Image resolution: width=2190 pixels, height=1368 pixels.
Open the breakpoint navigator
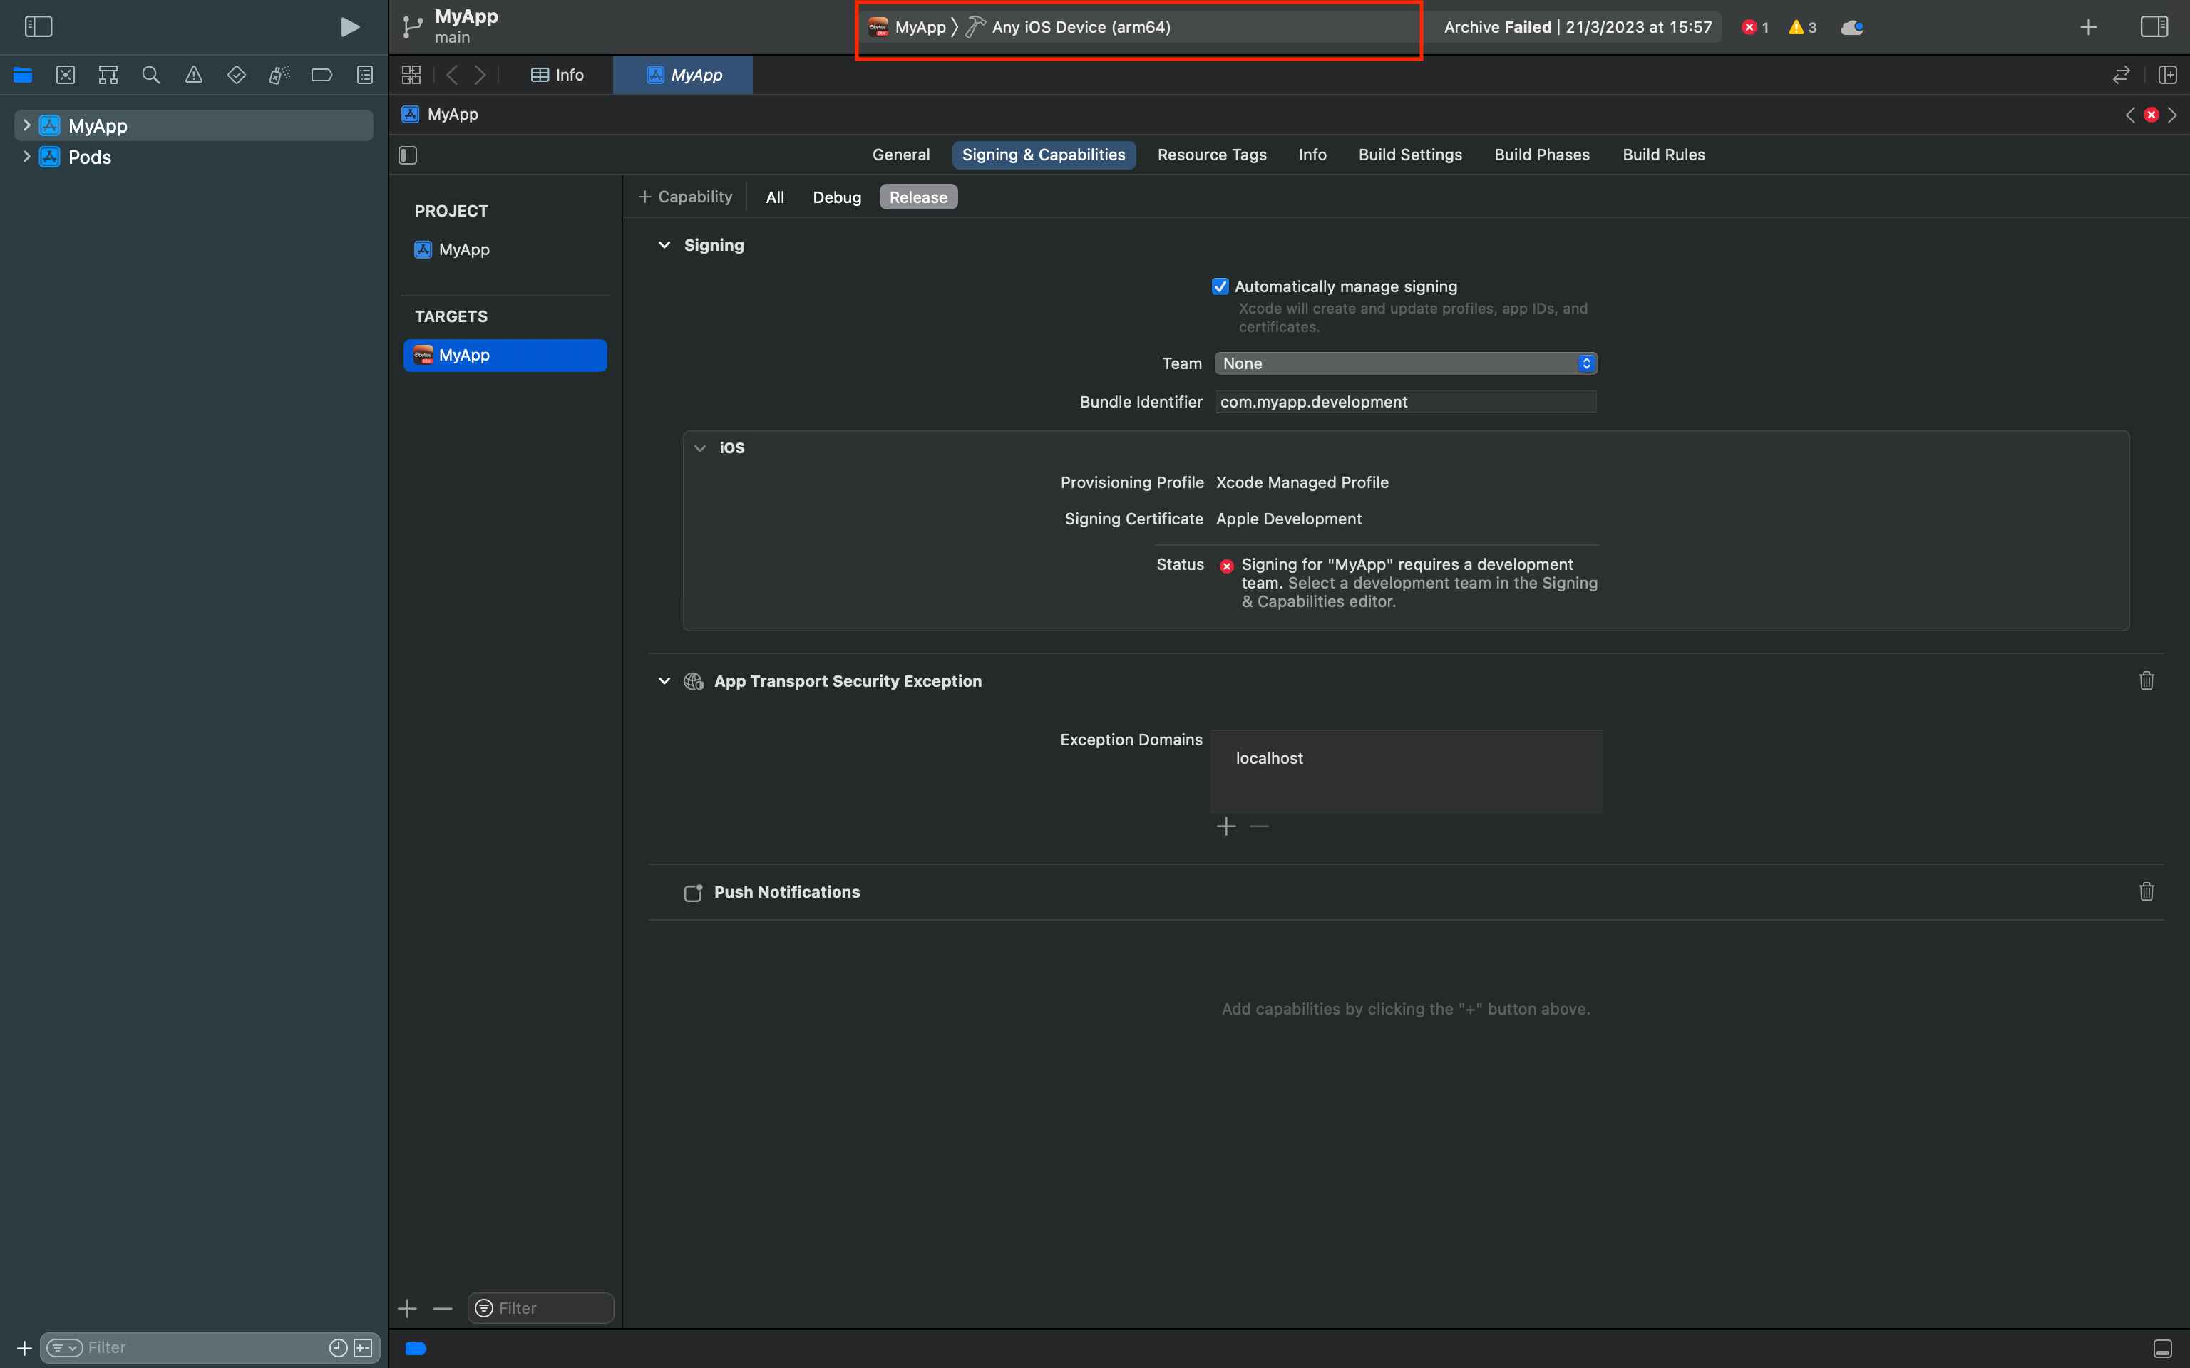(322, 75)
